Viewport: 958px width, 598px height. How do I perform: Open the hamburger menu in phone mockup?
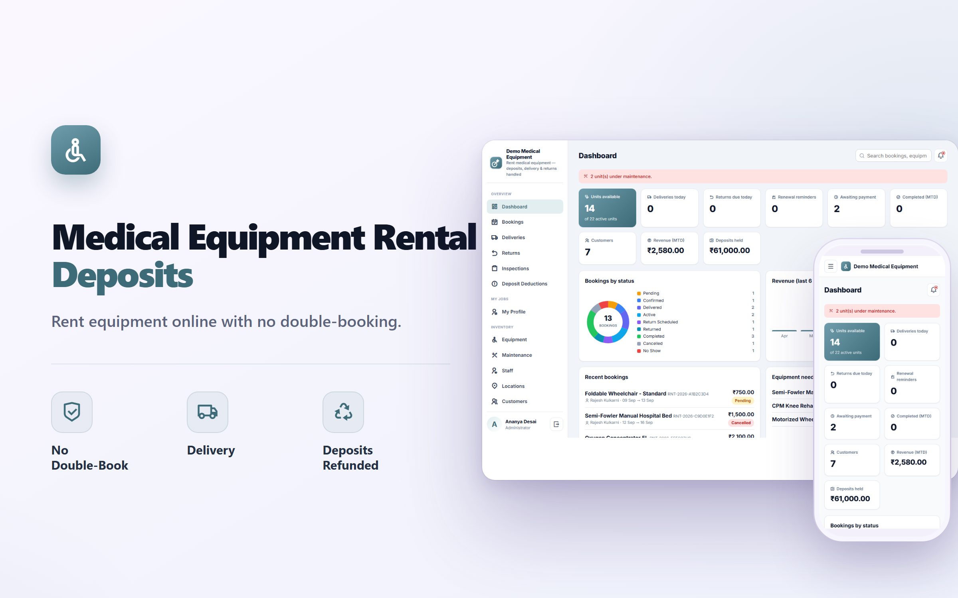(831, 266)
